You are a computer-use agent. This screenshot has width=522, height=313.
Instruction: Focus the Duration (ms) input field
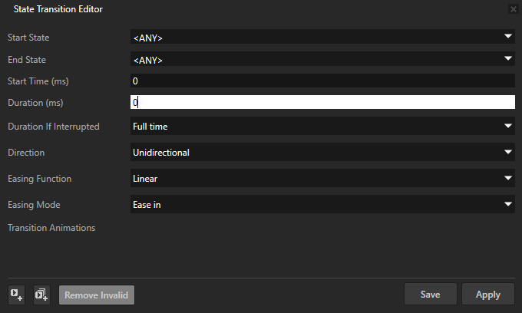[x=322, y=102]
